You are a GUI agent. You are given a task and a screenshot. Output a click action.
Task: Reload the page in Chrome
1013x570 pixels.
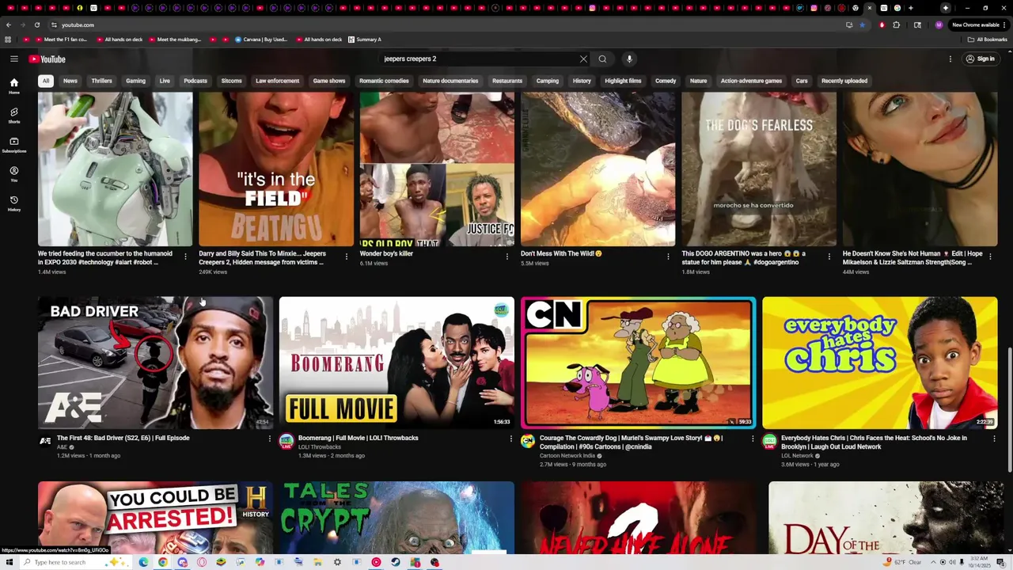[x=36, y=25]
